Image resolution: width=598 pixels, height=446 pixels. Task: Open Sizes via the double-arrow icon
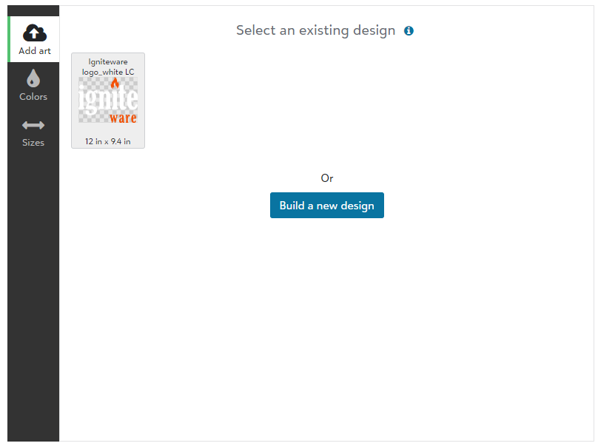click(33, 125)
